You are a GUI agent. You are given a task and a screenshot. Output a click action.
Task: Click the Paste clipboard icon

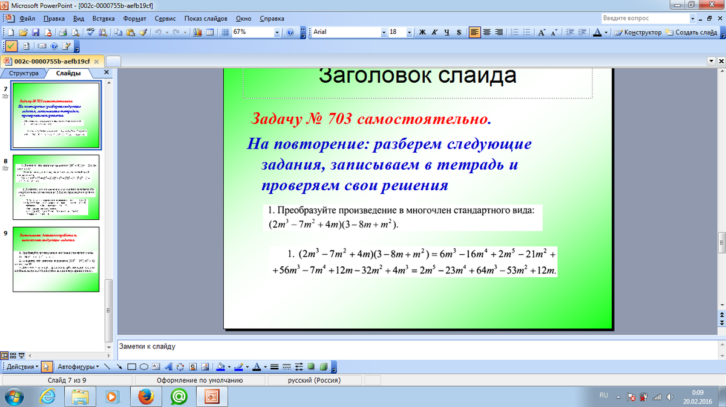click(x=130, y=32)
